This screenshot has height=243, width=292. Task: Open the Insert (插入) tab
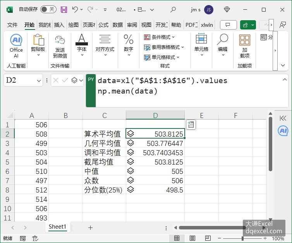(x=59, y=25)
